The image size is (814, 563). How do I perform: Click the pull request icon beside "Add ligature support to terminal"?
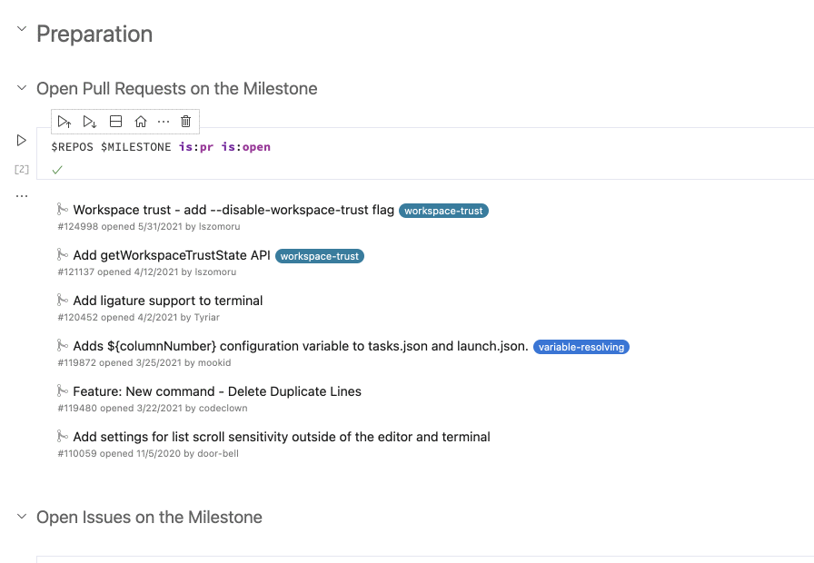click(63, 301)
